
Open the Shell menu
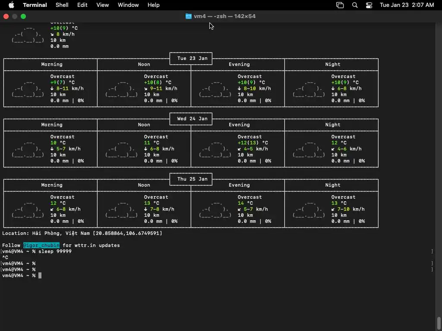coord(62,5)
